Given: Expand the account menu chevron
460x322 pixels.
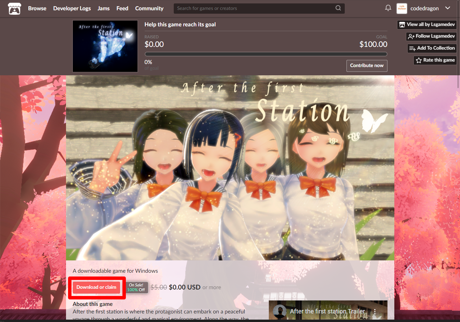Looking at the screenshot, I should tap(448, 8).
